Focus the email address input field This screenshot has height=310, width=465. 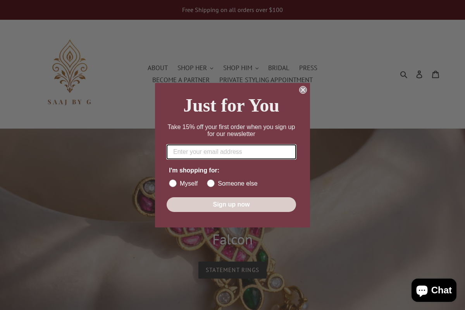click(231, 152)
